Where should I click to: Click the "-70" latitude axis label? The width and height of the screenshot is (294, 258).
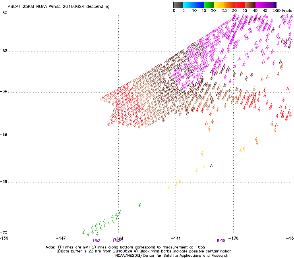click(x=4, y=233)
